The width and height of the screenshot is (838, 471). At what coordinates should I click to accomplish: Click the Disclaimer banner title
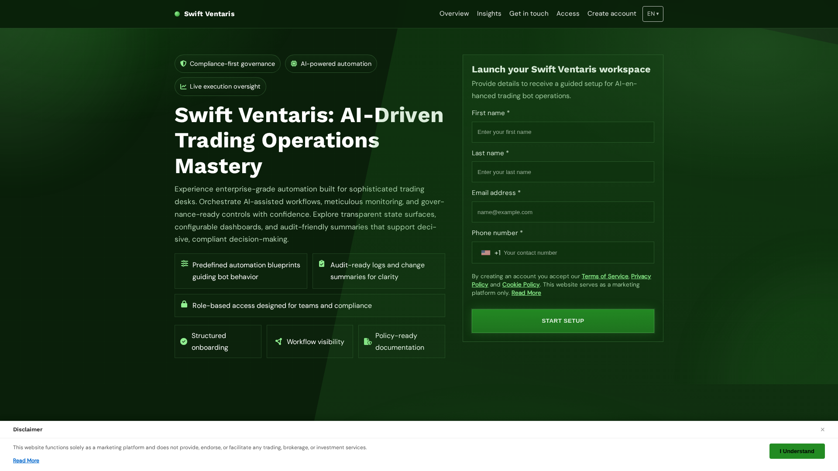[28, 430]
